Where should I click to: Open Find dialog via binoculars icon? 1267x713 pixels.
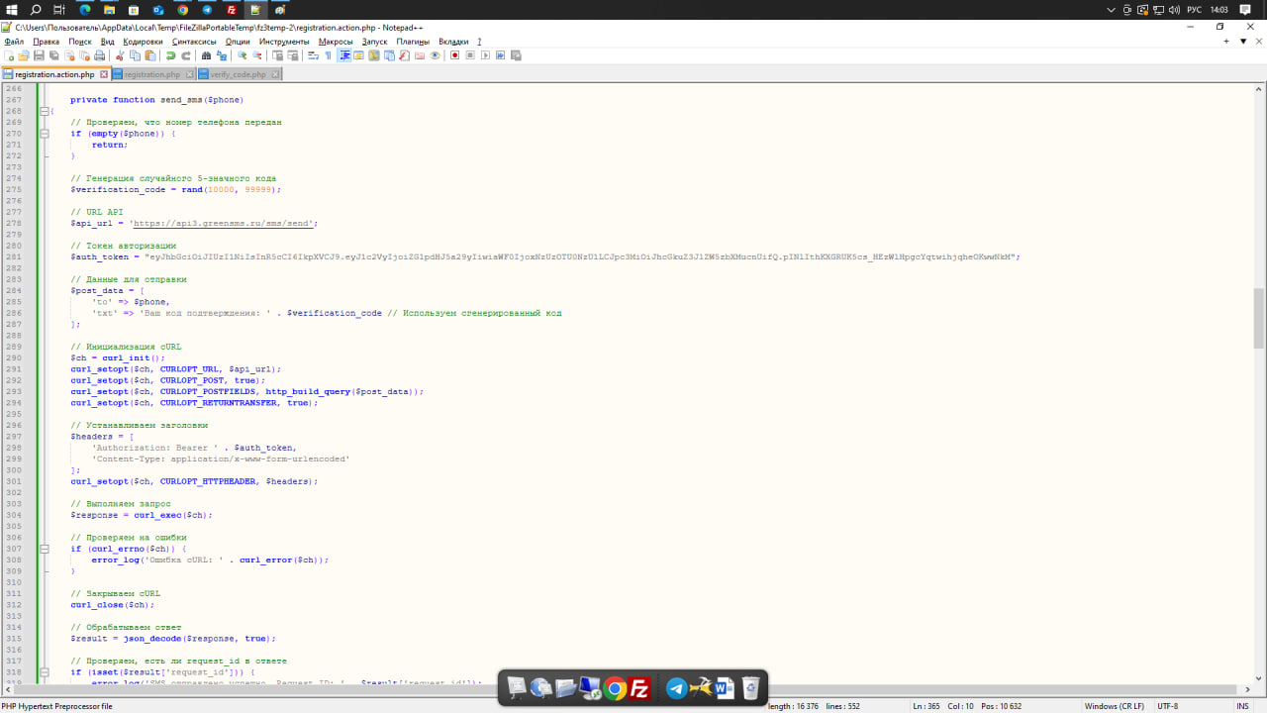(x=206, y=55)
